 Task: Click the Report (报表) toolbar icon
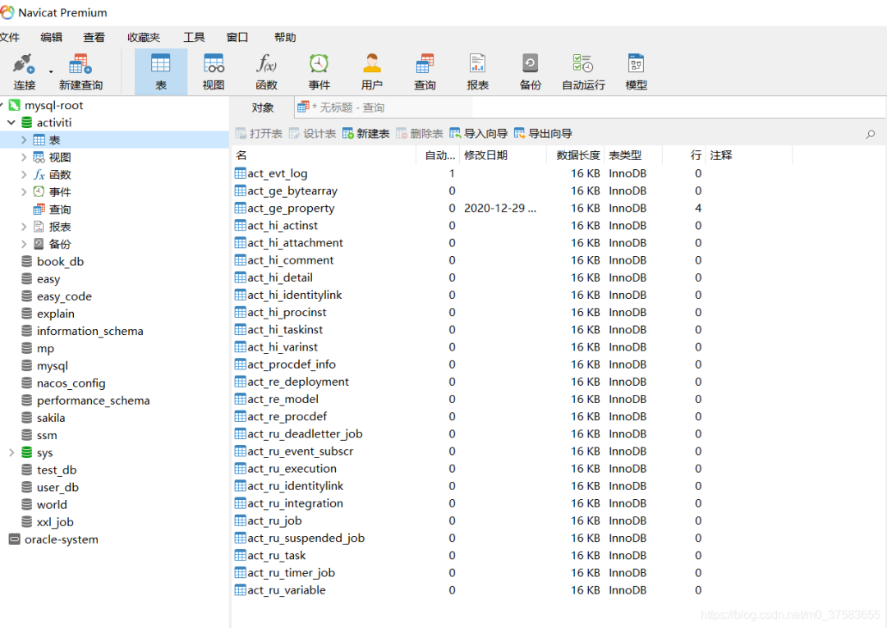477,71
